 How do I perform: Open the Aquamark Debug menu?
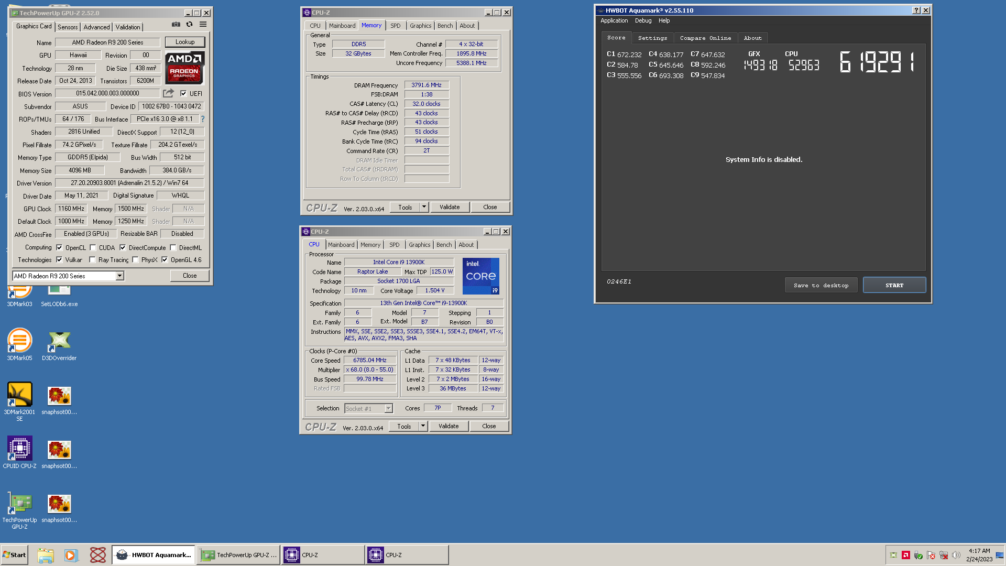coord(643,21)
